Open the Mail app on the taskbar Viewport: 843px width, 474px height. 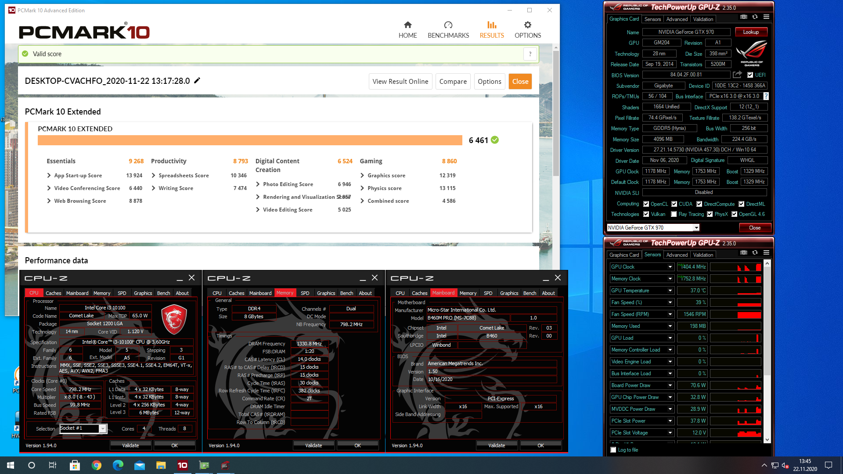(x=139, y=465)
